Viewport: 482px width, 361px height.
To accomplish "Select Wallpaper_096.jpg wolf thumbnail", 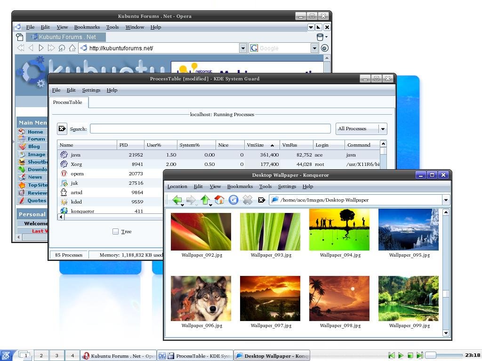I will tap(201, 298).
